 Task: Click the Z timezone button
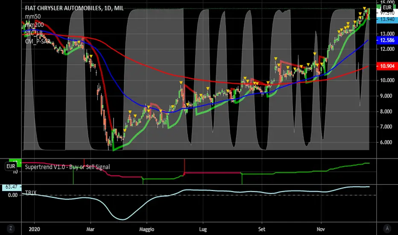tap(11, 229)
